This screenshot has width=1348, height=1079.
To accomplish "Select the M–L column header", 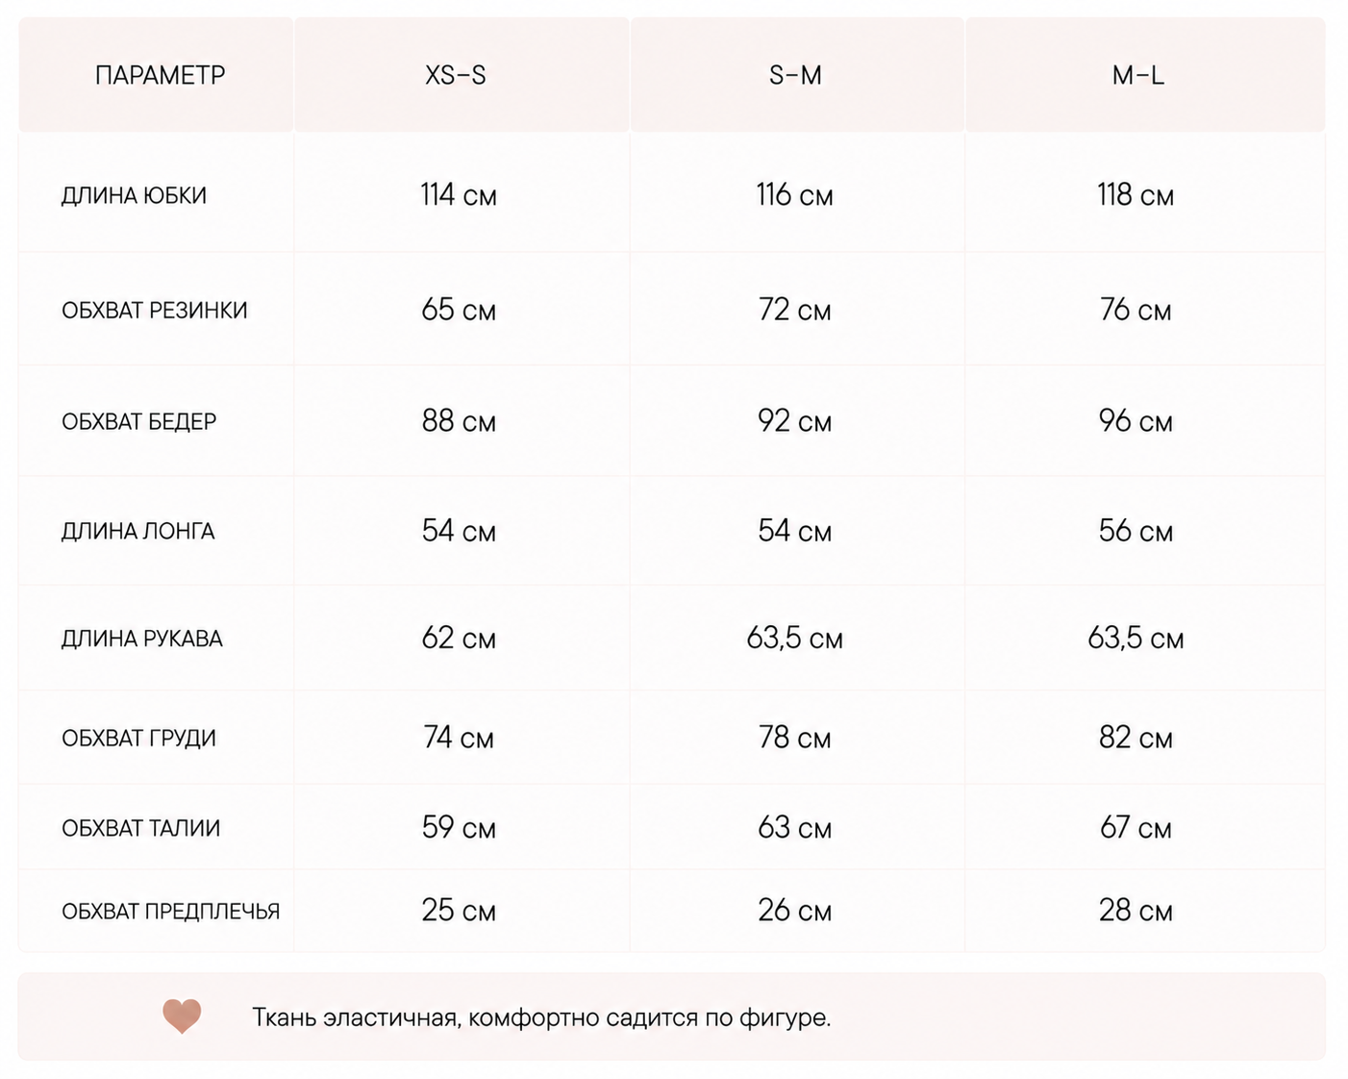I will (1138, 75).
